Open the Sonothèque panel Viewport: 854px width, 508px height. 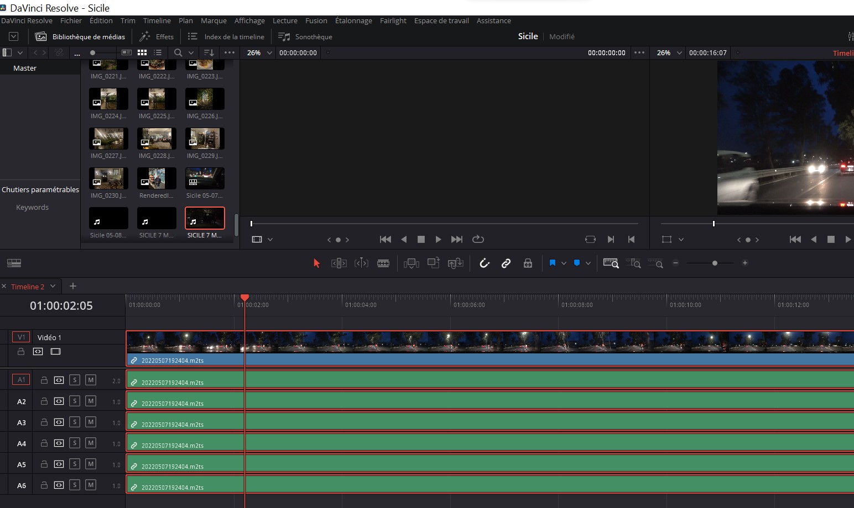click(305, 36)
